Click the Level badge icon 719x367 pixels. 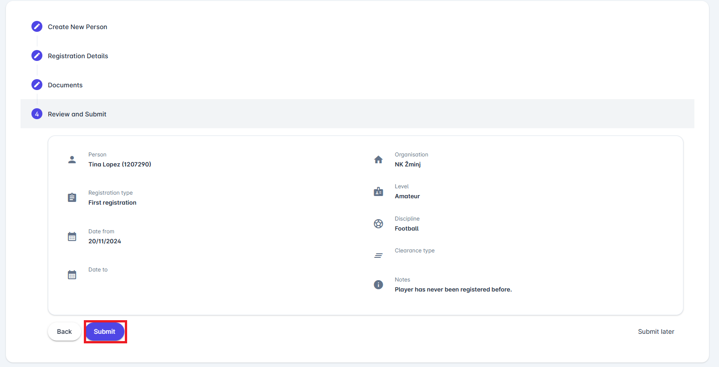click(x=378, y=191)
